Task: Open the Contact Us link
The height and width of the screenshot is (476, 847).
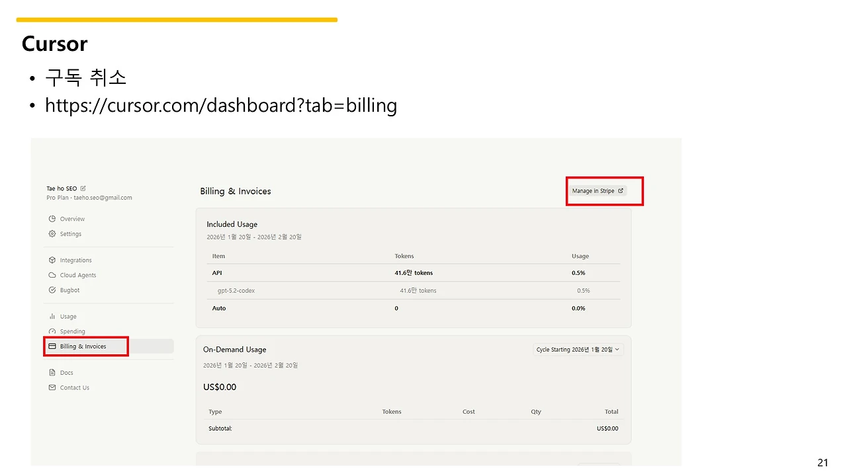Action: (x=74, y=387)
